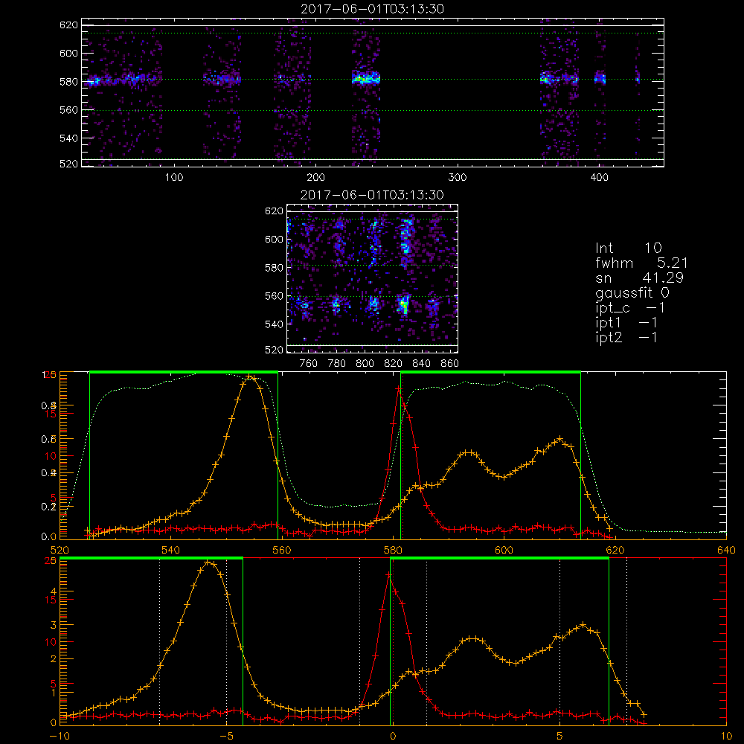Click y-axis label 540 on top spectrogram
The height and width of the screenshot is (744, 744).
pyautogui.click(x=68, y=138)
